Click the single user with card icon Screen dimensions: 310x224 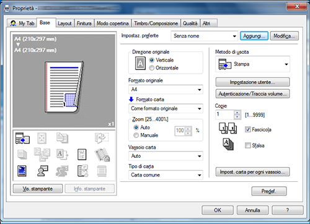point(43,171)
